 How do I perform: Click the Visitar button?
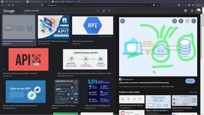190,81
